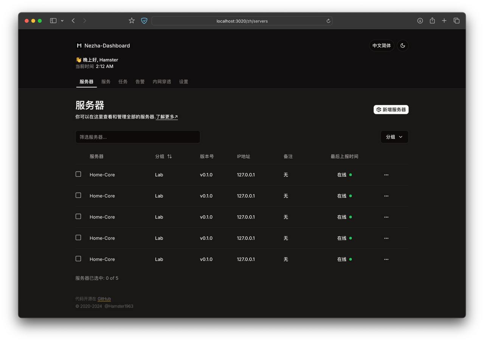Open the GitHub link in the footer
This screenshot has height=342, width=484.
click(x=104, y=299)
